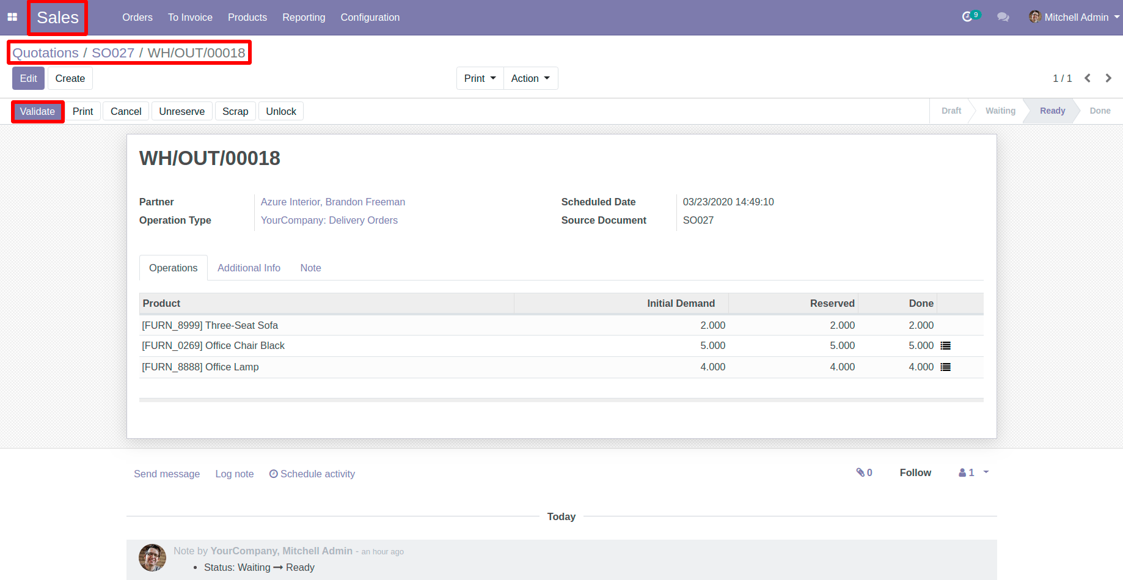This screenshot has height=580, width=1123.
Task: Click the Waiting status stage
Action: [1000, 111]
